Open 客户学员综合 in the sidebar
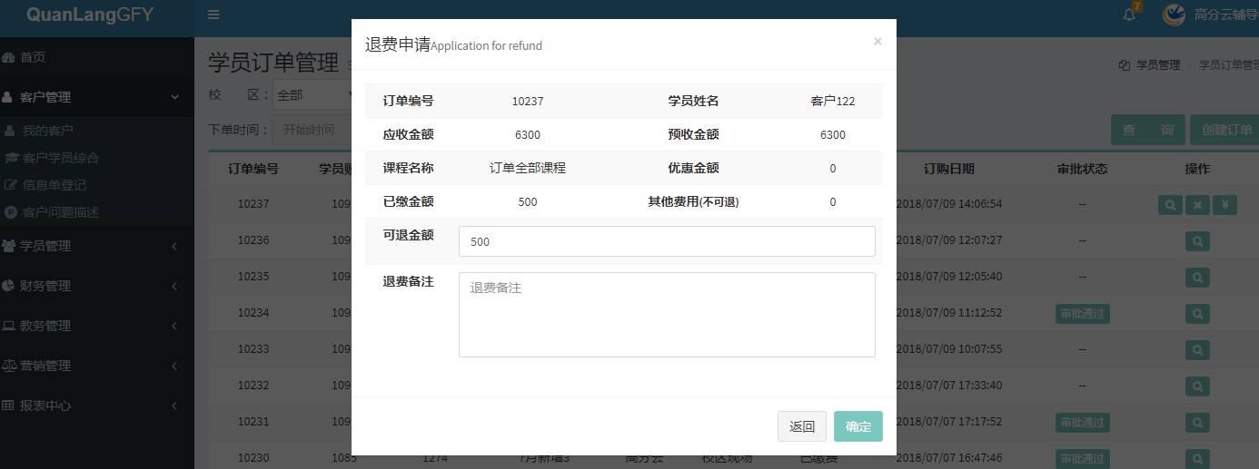 (x=60, y=158)
